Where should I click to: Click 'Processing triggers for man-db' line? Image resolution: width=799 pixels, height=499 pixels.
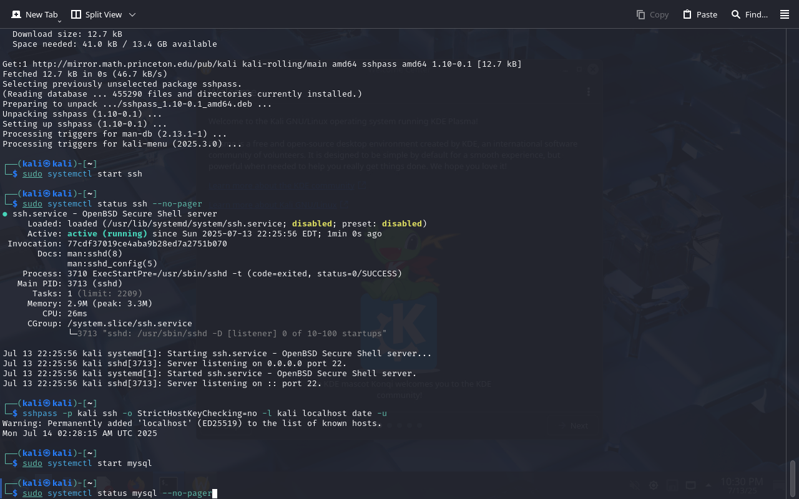(x=115, y=134)
